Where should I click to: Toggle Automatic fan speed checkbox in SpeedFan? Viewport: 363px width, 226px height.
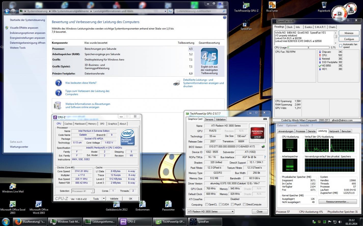click(x=341, y=46)
